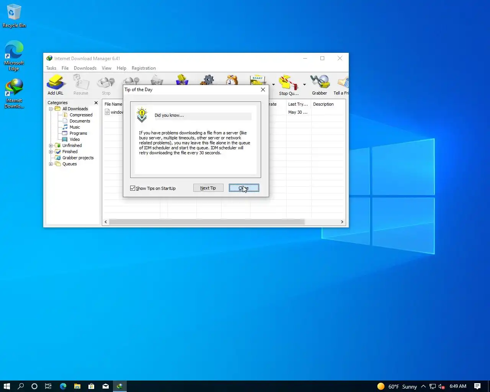
Task: Click the Scheduler alarm clock icon
Action: 232,80
